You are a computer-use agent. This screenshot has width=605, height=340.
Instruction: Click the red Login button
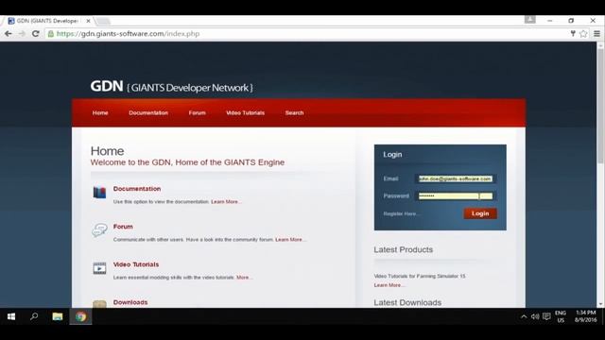click(480, 213)
